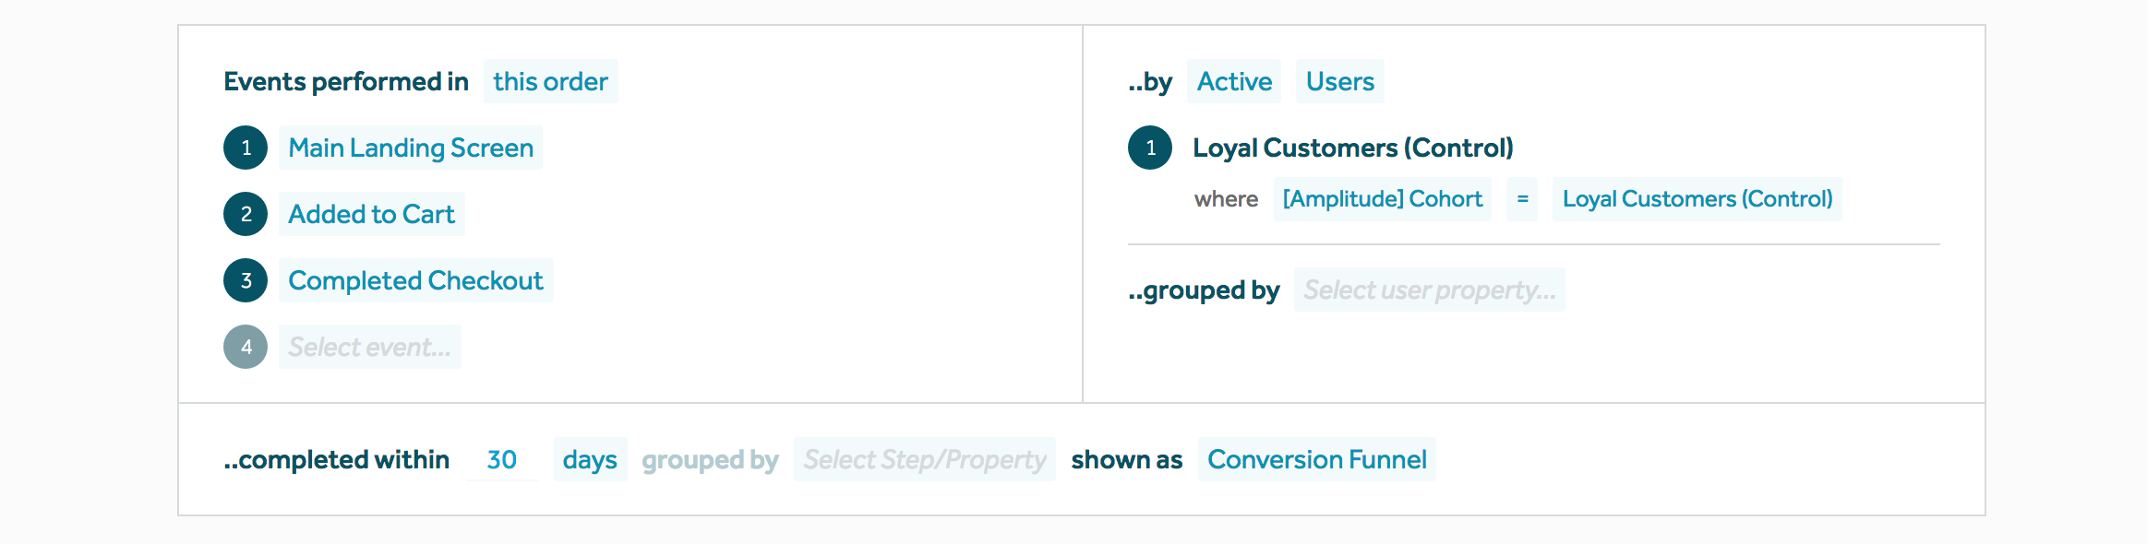Change the 'Main Landing Screen' event
The image size is (2147, 544).
(410, 147)
